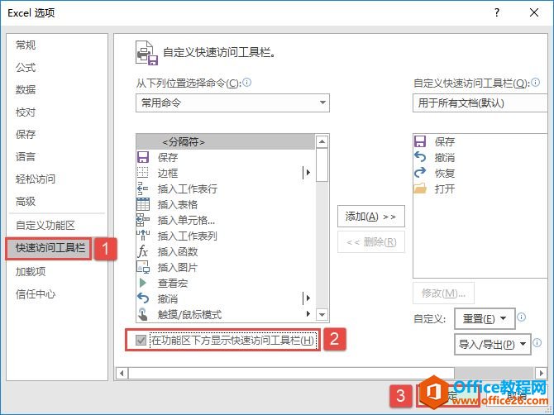
Task: Click the info icon next to 导入/导出(P)
Action: point(537,342)
